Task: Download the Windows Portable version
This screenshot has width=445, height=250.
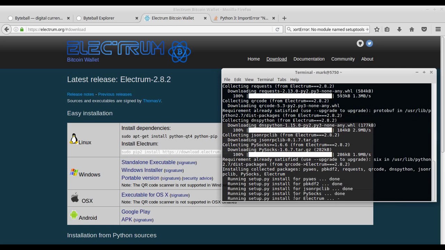Action: pyautogui.click(x=140, y=178)
